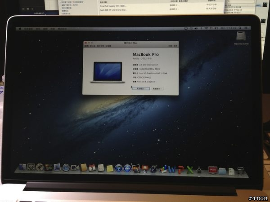Click Service link in About This Mac
This screenshot has width=270, height=202.
[x=175, y=46]
